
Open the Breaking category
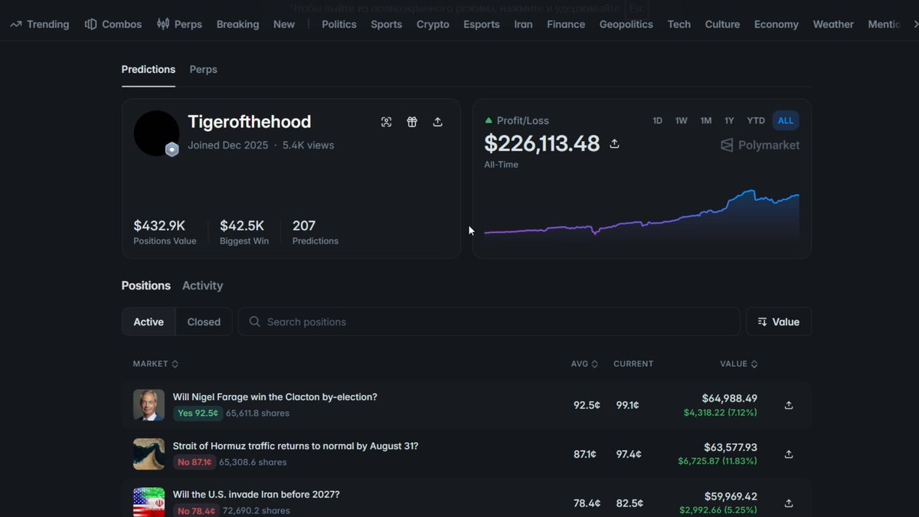pyautogui.click(x=237, y=25)
